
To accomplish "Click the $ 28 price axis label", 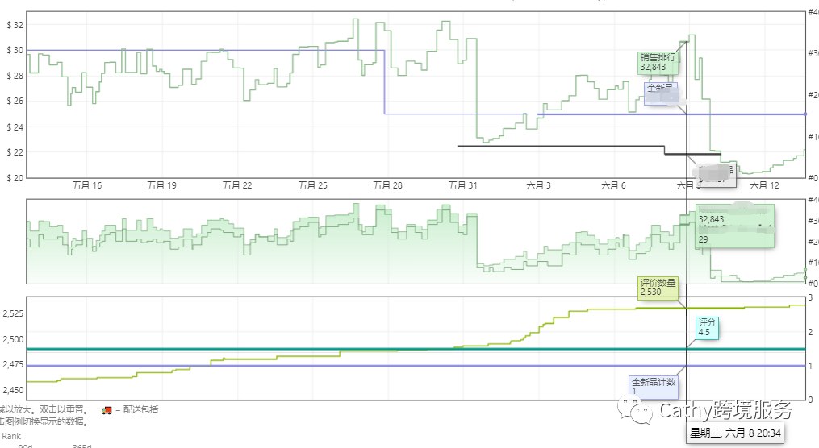I will 15,76.
